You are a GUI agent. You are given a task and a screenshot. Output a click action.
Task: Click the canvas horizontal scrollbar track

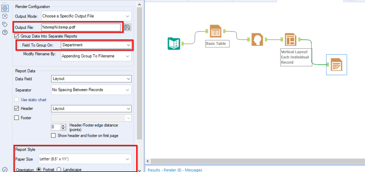click(x=257, y=161)
